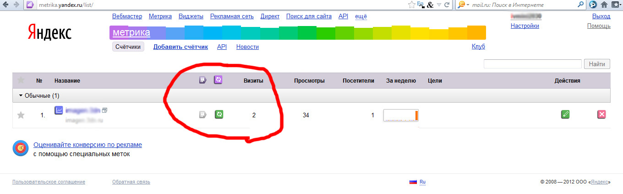The image size is (623, 194).
Task: Click the Ru language link
Action: [x=422, y=182]
